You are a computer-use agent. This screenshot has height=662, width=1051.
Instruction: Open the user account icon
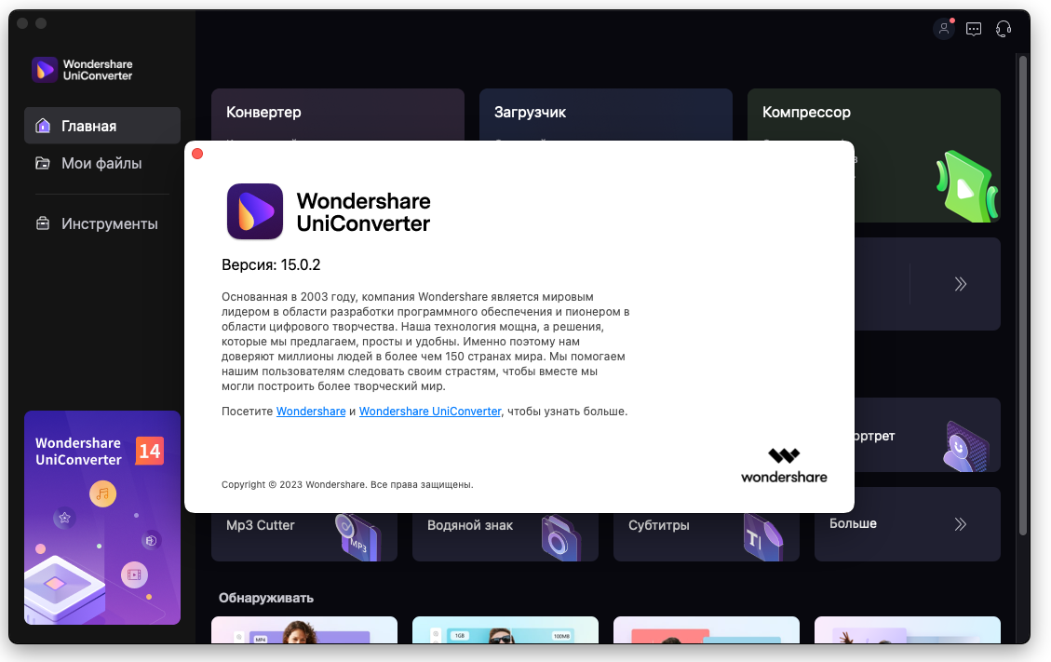pyautogui.click(x=944, y=29)
